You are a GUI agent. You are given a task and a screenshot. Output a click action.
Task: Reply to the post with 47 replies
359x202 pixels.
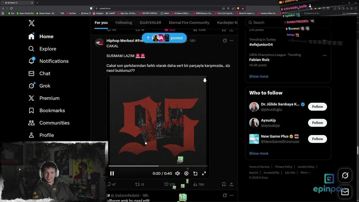[111, 184]
